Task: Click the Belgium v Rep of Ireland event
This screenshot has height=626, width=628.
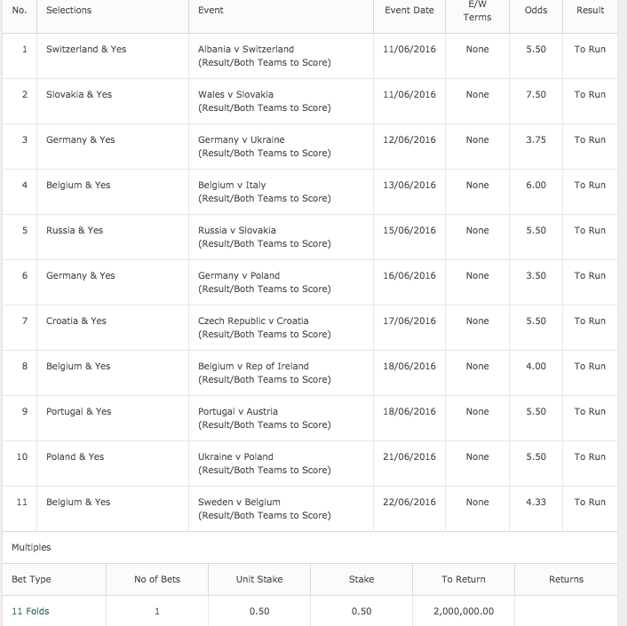Action: coord(265,373)
